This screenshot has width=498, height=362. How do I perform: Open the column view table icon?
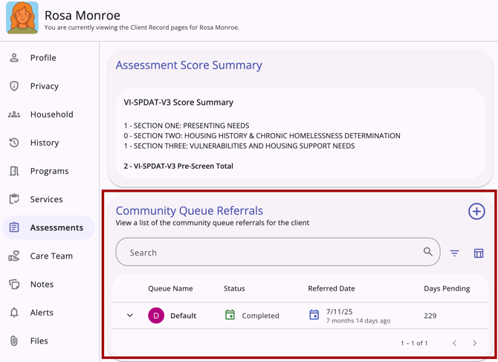pyautogui.click(x=479, y=253)
